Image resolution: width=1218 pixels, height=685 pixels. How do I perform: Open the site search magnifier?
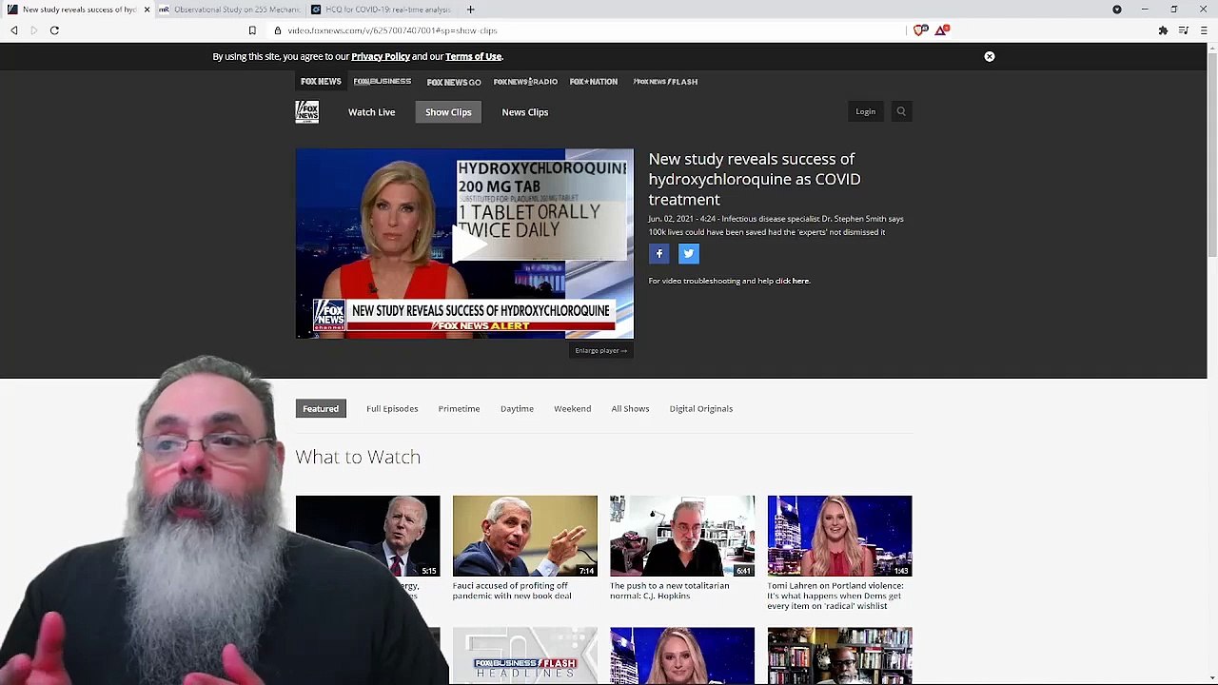click(901, 111)
